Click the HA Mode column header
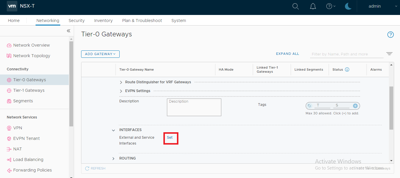400x178 pixels. [x=226, y=69]
